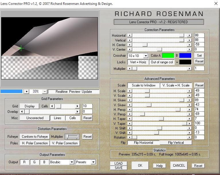Toggle H. Polar Correction
This screenshot has width=220, height=175.
click(35, 143)
